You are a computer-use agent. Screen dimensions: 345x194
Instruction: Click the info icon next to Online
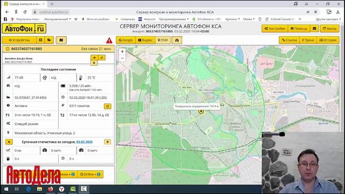click(x=99, y=175)
